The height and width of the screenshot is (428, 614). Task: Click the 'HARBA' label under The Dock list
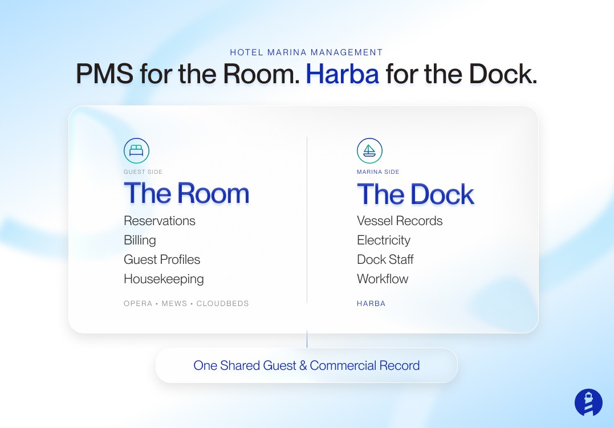[x=371, y=304]
